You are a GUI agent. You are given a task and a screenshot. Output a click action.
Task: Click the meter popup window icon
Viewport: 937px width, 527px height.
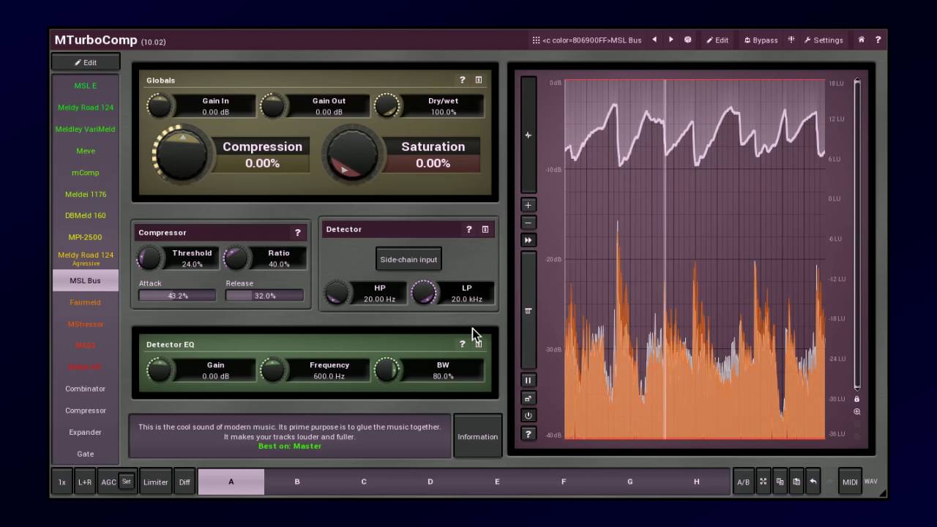(x=528, y=398)
